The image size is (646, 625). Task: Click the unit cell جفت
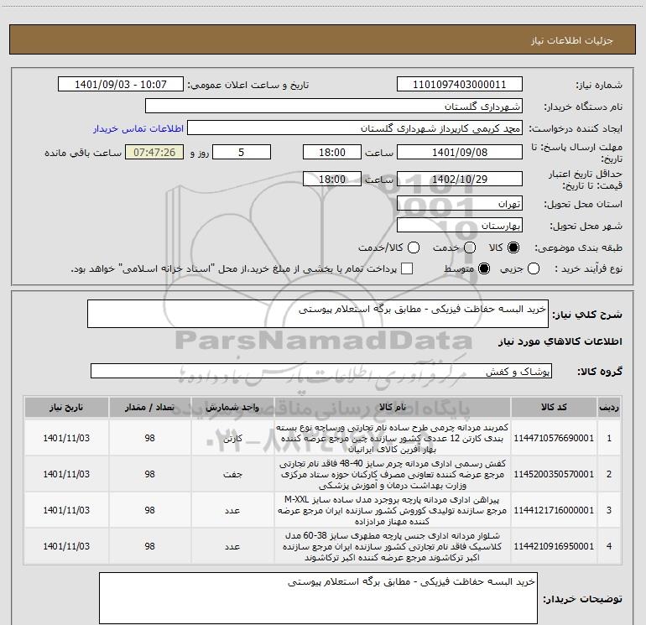click(x=232, y=474)
